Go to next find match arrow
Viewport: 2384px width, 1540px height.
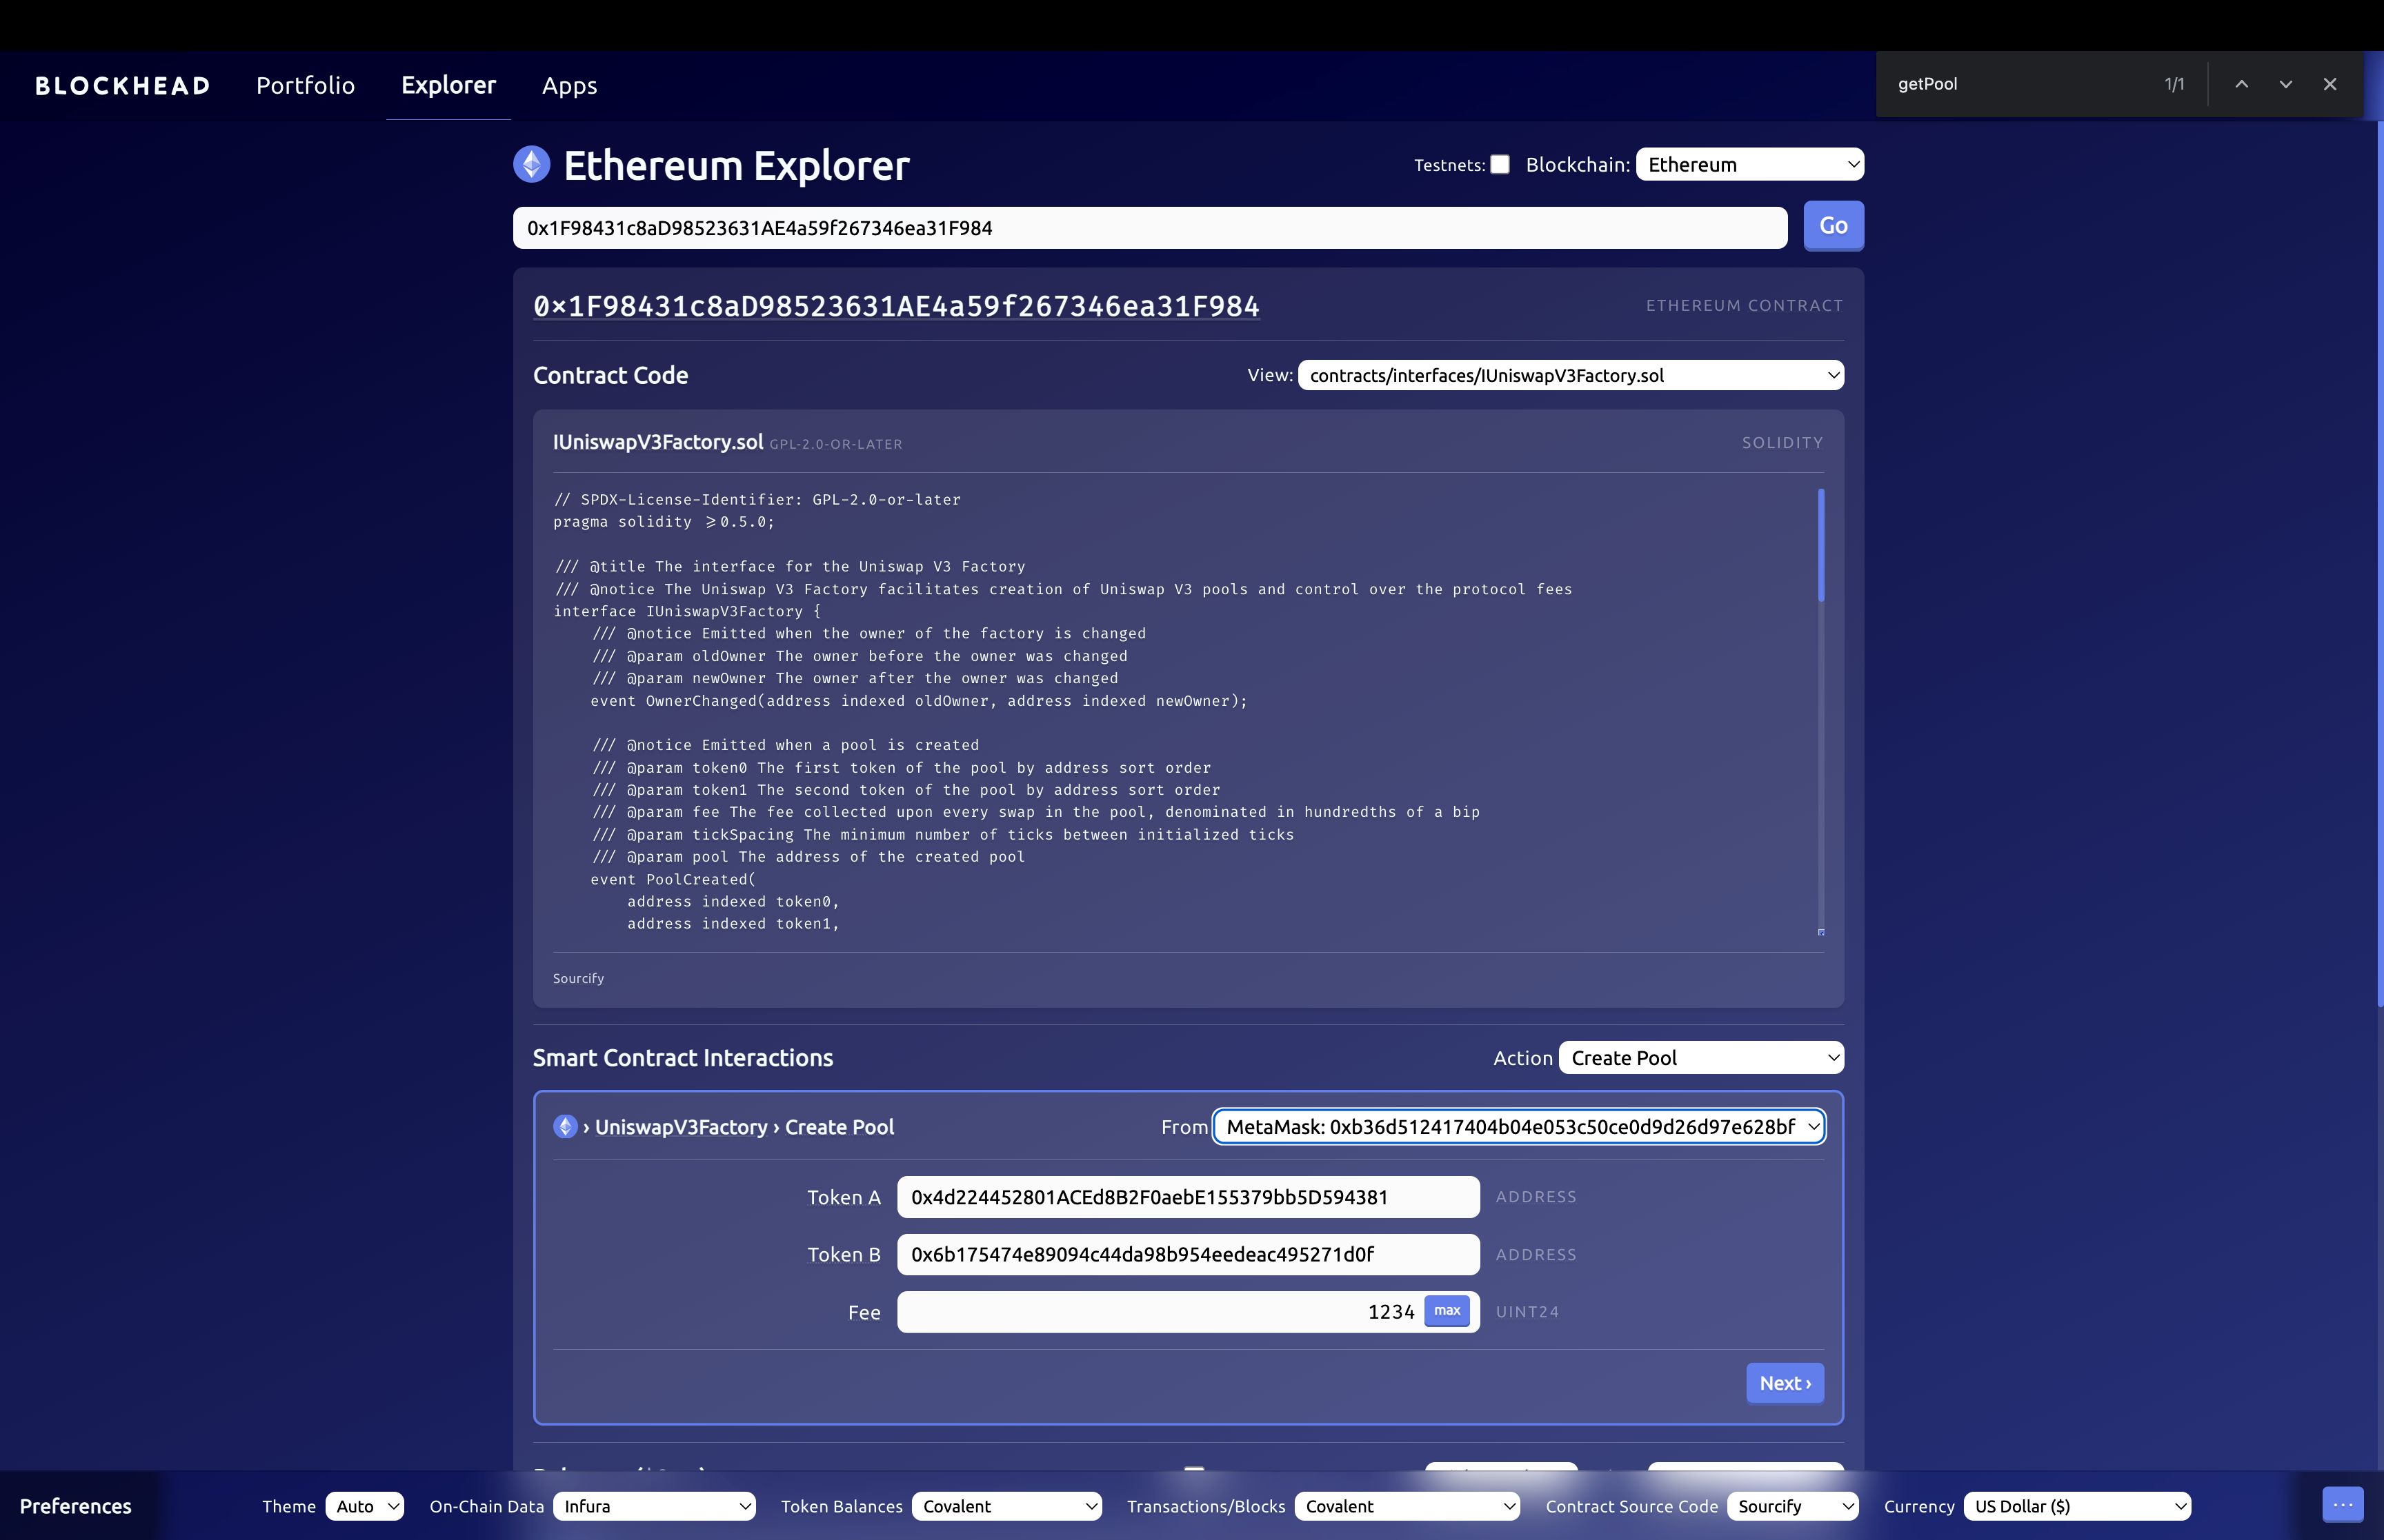tap(2285, 84)
